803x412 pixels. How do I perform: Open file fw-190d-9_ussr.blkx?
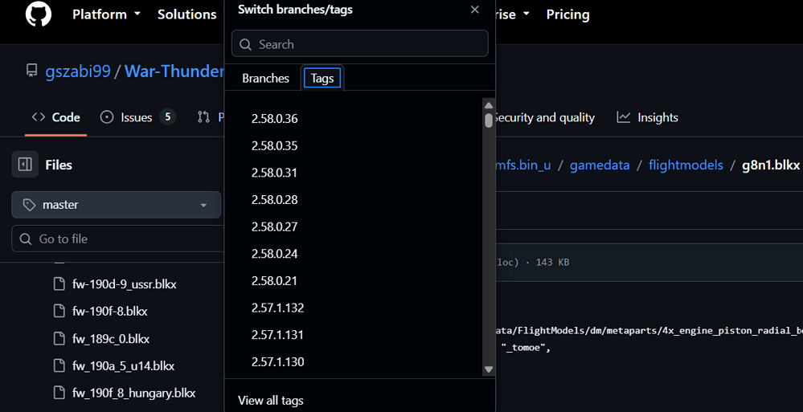pos(125,284)
